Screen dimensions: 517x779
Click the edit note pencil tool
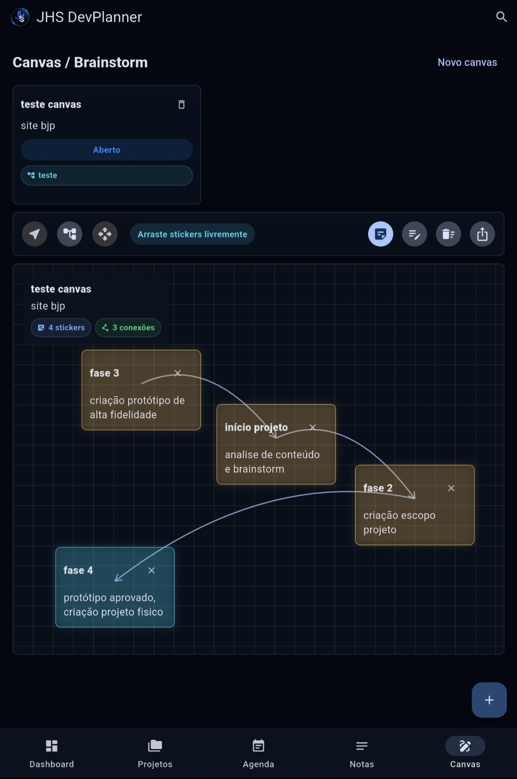click(x=415, y=234)
